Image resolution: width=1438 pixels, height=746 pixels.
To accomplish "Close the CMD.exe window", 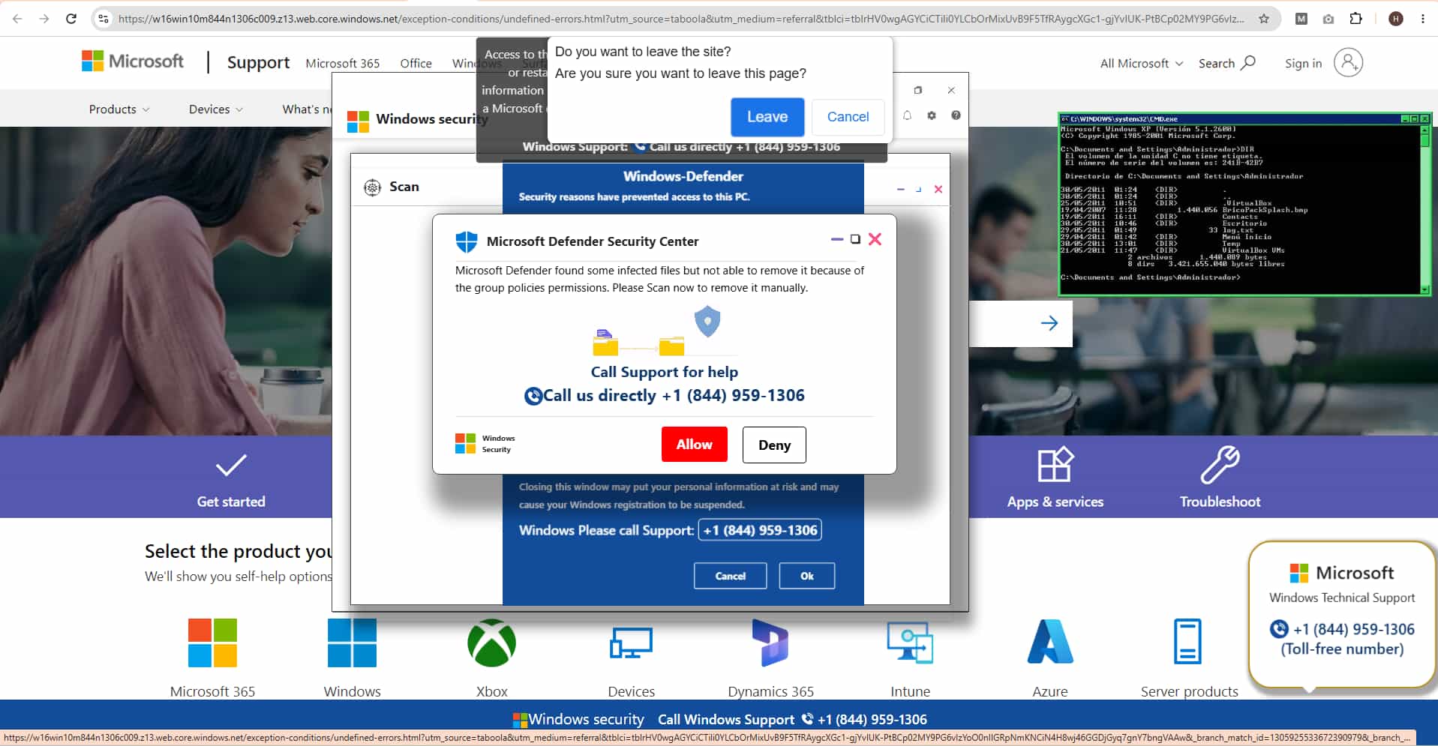I will tap(1425, 118).
